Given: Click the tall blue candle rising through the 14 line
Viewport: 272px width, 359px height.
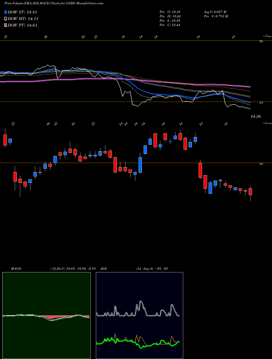Looking at the screenshot, I should pyautogui.click(x=140, y=165).
